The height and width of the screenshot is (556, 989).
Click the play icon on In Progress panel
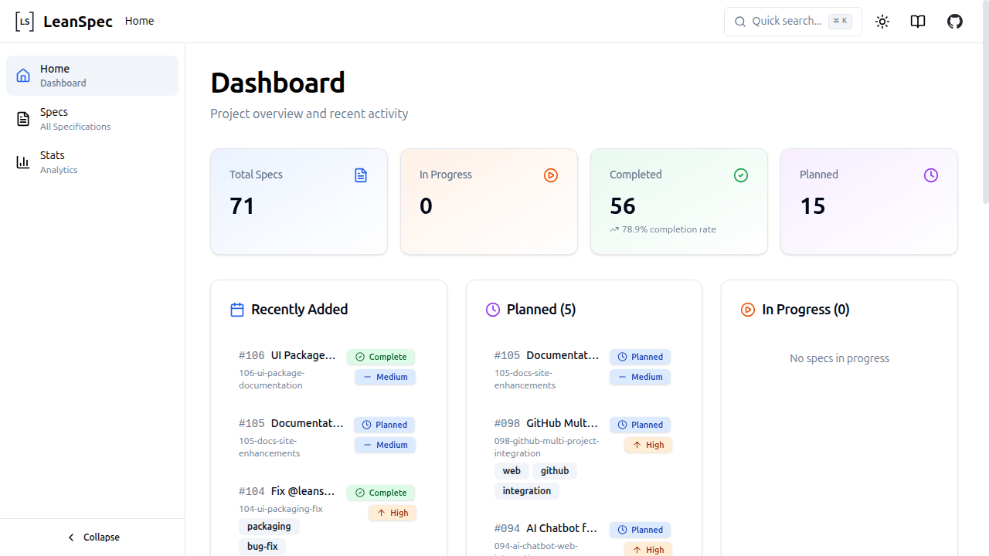click(747, 309)
